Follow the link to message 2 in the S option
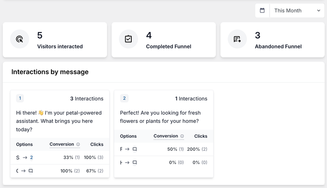Image resolution: width=327 pixels, height=188 pixels. [31, 157]
